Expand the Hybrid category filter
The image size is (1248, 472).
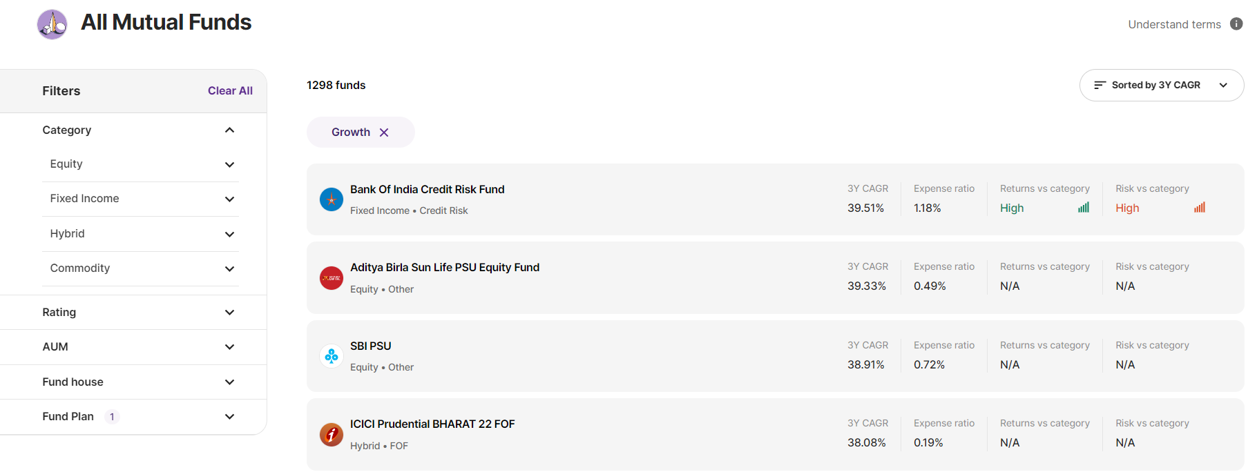[229, 234]
